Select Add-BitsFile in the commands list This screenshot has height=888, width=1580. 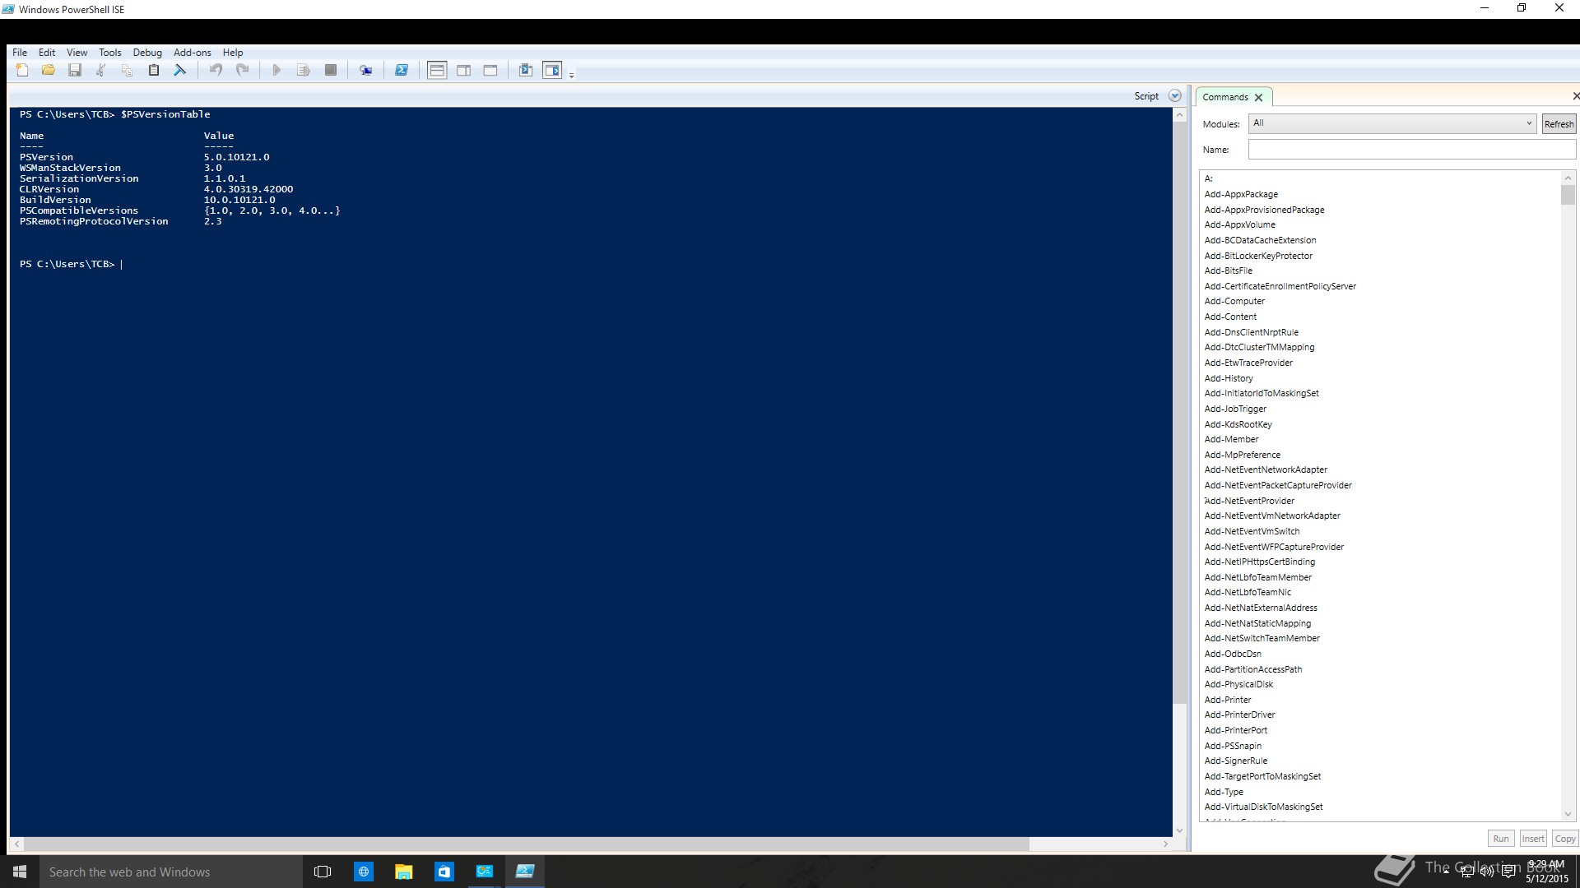click(x=1228, y=271)
